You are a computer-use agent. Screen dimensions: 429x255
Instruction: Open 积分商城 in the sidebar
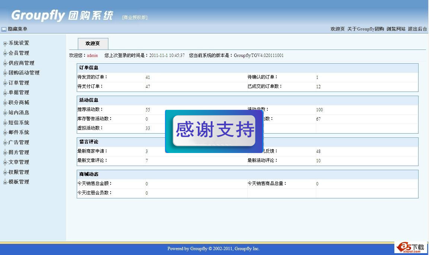click(x=19, y=102)
